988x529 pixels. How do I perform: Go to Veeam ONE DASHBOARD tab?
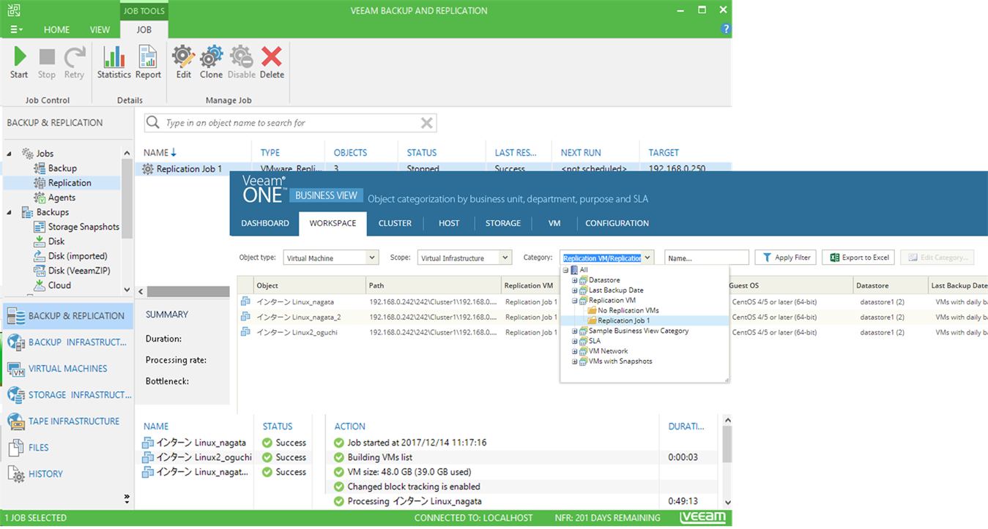(265, 223)
